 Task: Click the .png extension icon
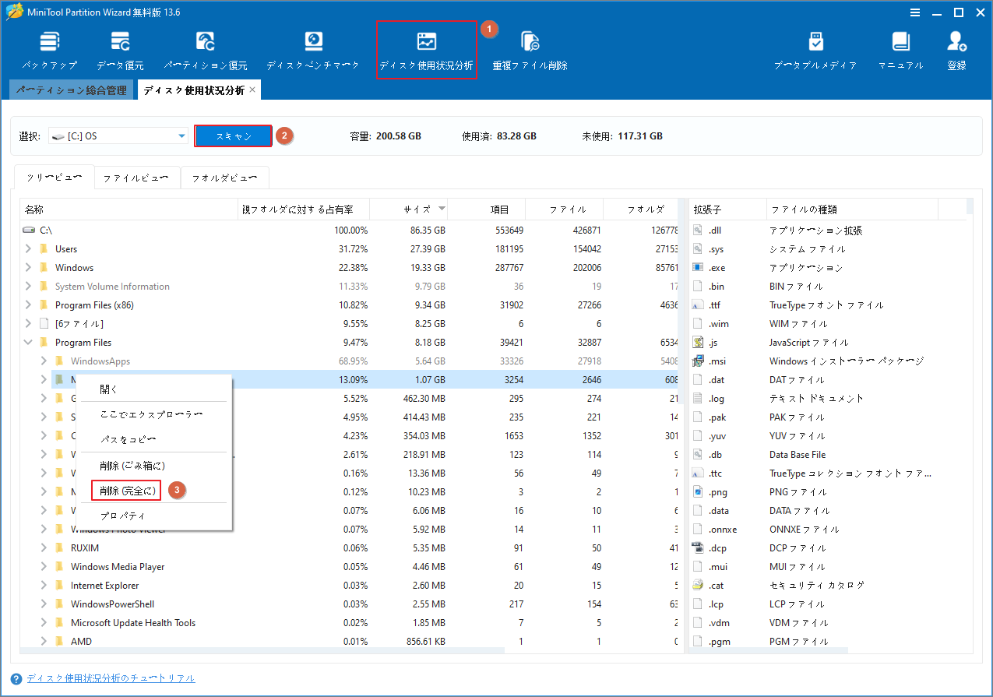(698, 492)
